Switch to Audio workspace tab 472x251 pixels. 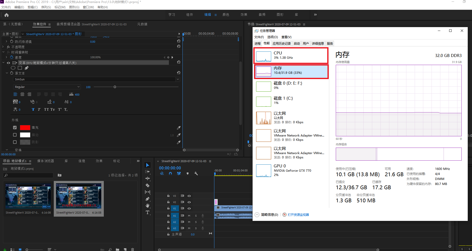click(x=262, y=15)
